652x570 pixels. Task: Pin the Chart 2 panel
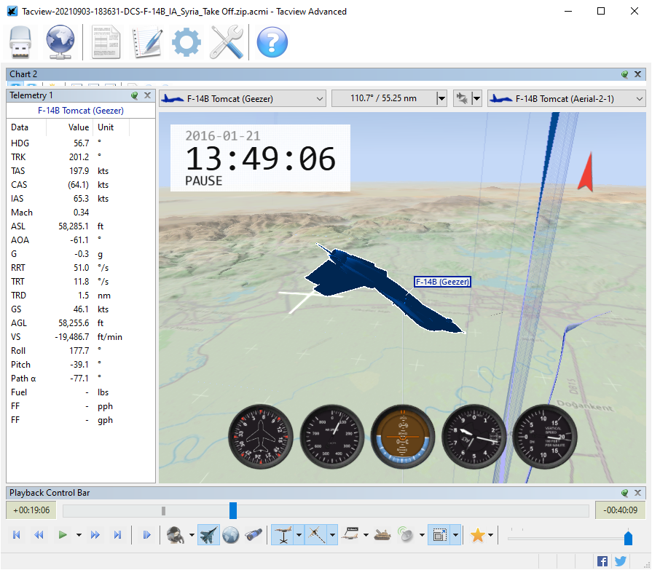click(x=624, y=74)
